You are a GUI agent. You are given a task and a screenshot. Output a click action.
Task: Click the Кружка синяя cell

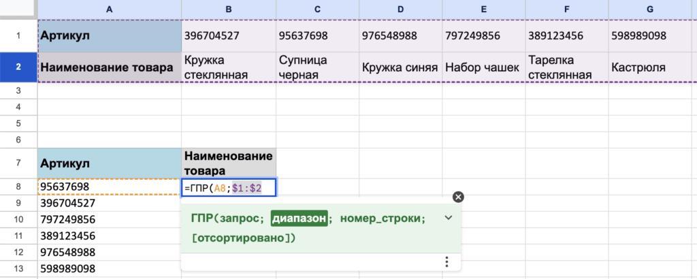400,67
